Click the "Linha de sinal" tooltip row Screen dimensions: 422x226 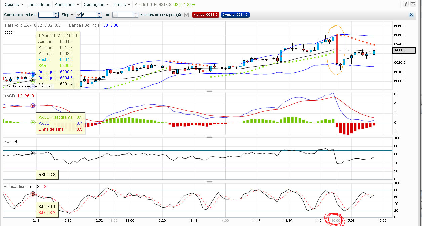(x=60, y=129)
